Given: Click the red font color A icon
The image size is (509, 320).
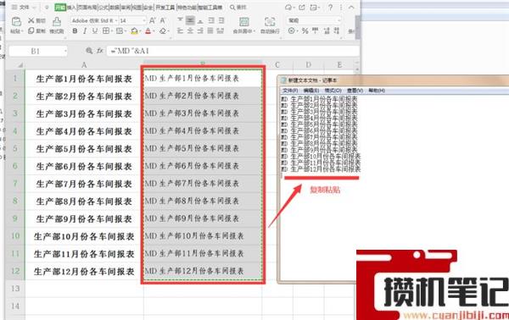Looking at the screenshot, I should [x=148, y=31].
